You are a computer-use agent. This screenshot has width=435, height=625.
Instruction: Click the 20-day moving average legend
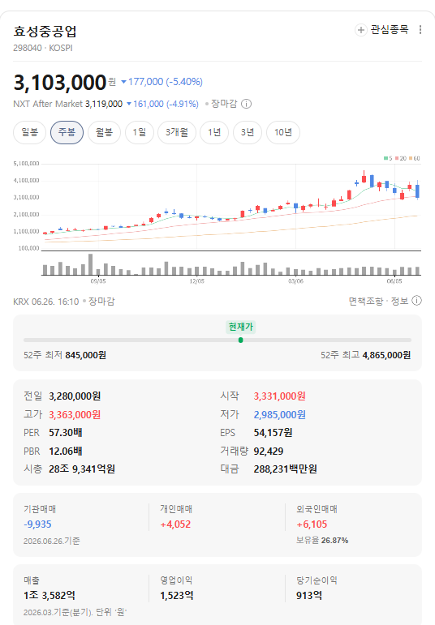point(401,158)
